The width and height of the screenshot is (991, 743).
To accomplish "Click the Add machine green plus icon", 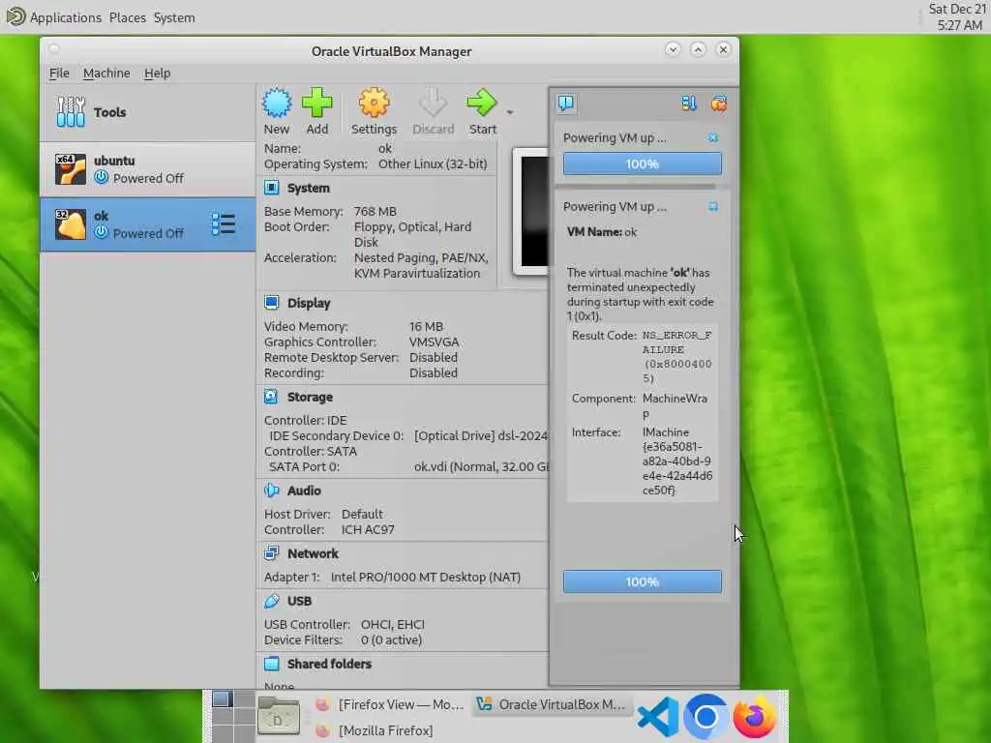I will (316, 103).
